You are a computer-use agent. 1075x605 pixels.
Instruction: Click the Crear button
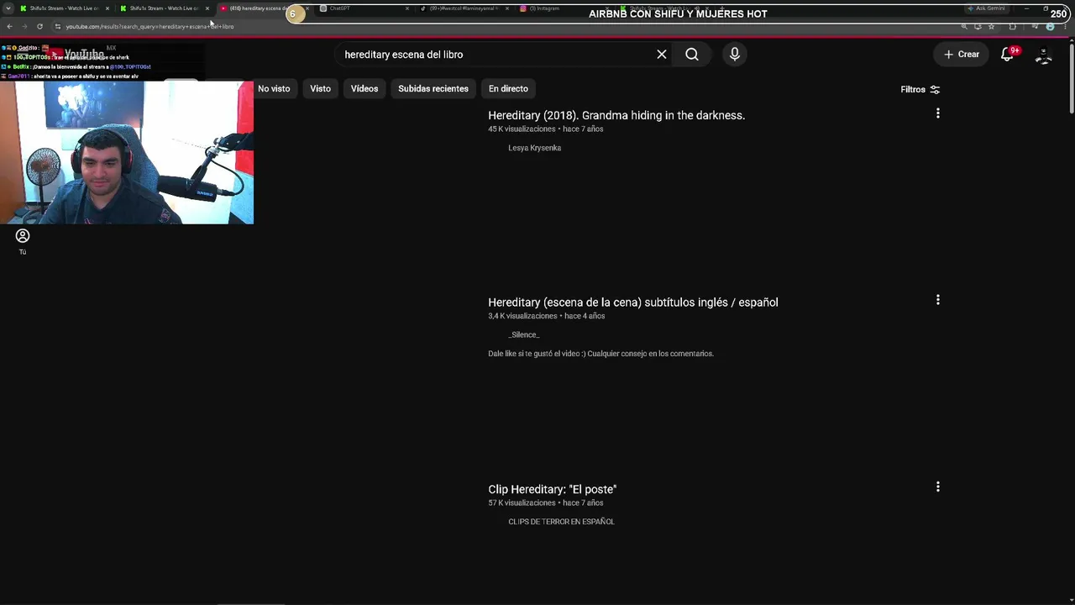(x=962, y=55)
